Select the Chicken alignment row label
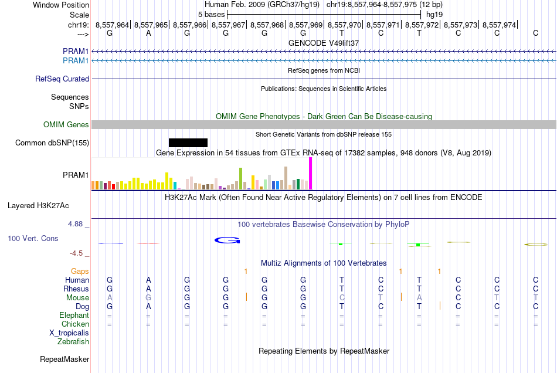 point(75,324)
